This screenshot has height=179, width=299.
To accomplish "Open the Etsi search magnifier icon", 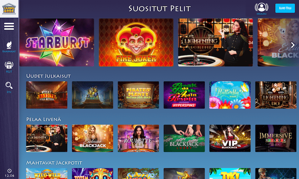I will click(x=9, y=85).
